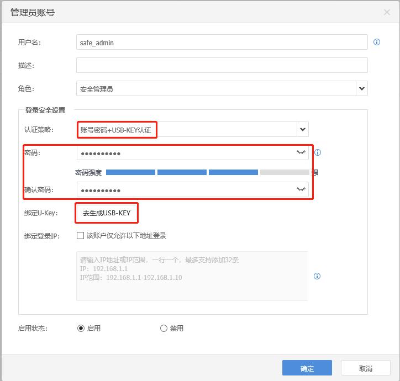
Task: Click the IP address range textarea
Action: tap(192, 276)
